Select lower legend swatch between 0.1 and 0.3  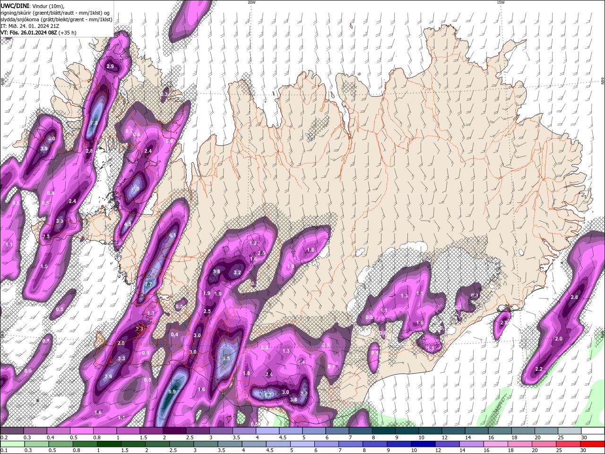13,444
